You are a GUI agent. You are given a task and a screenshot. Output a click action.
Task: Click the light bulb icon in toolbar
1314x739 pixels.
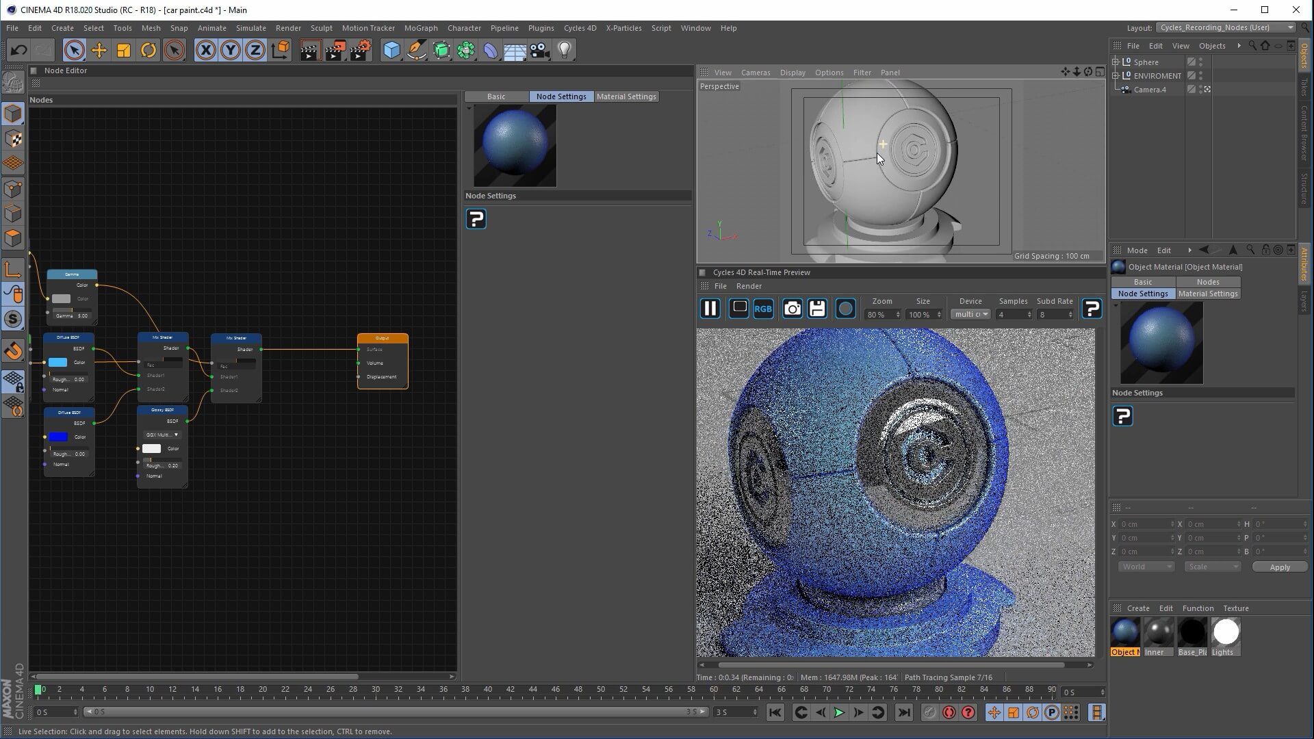(565, 50)
